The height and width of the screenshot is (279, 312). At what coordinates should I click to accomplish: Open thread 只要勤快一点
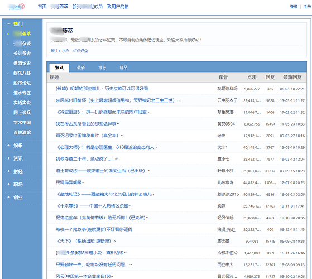point(94,264)
